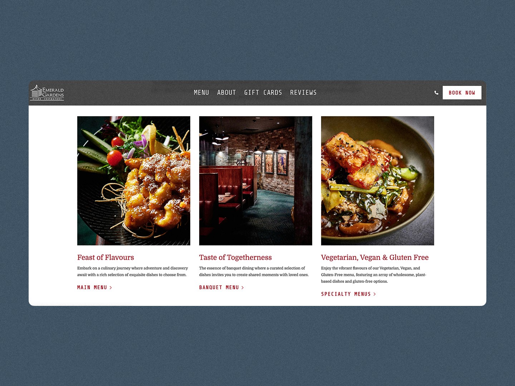Viewport: 515px width, 386px height.
Task: Open the Reviews navigation item
Action: pos(303,93)
